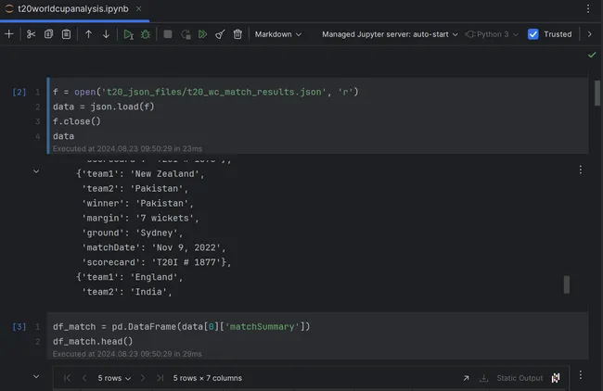This screenshot has width=603, height=391.
Task: Click 'ground': 'Sydney' output line
Action: click(x=132, y=233)
